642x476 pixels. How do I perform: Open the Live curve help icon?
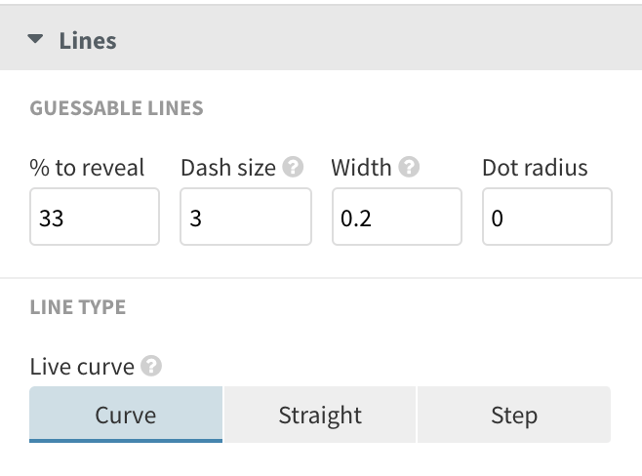151,366
